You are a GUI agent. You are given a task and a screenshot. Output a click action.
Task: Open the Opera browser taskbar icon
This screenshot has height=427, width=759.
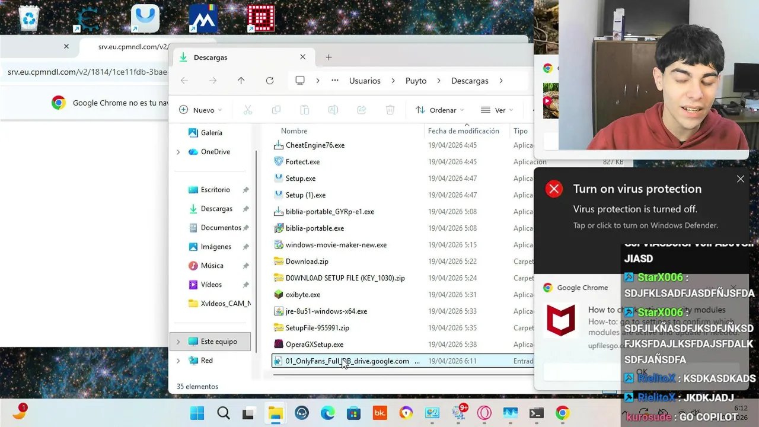484,413
